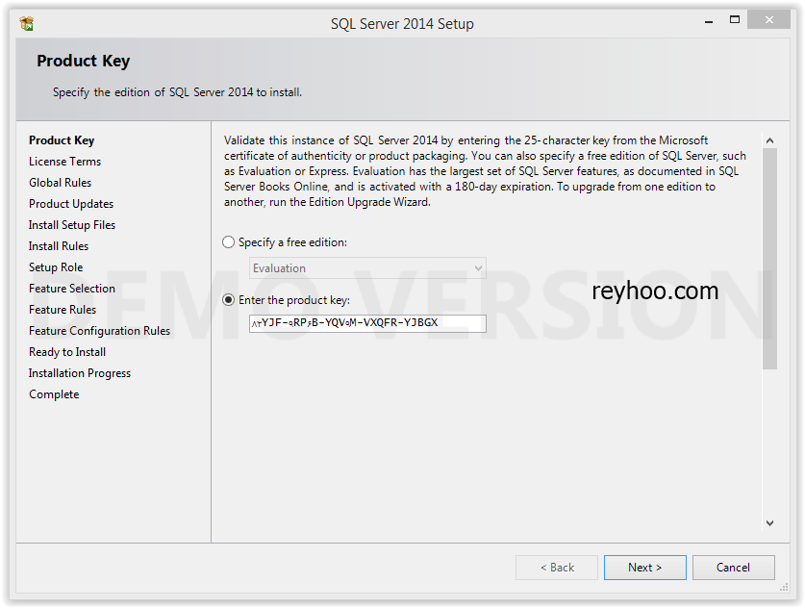The height and width of the screenshot is (608, 805).
Task: Maximize the setup window
Action: point(735,20)
